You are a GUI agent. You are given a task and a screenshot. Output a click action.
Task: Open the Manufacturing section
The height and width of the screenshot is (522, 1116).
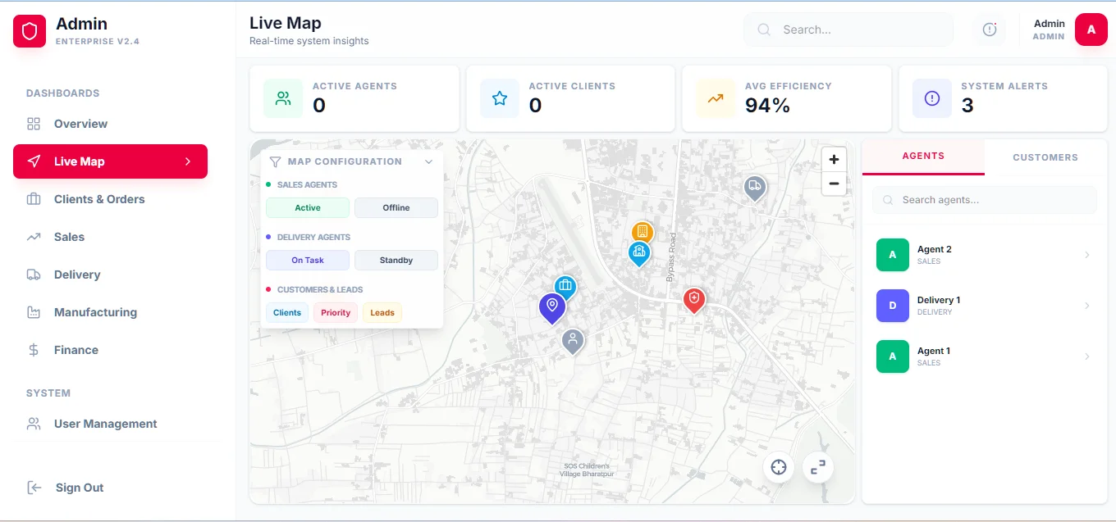click(x=110, y=312)
